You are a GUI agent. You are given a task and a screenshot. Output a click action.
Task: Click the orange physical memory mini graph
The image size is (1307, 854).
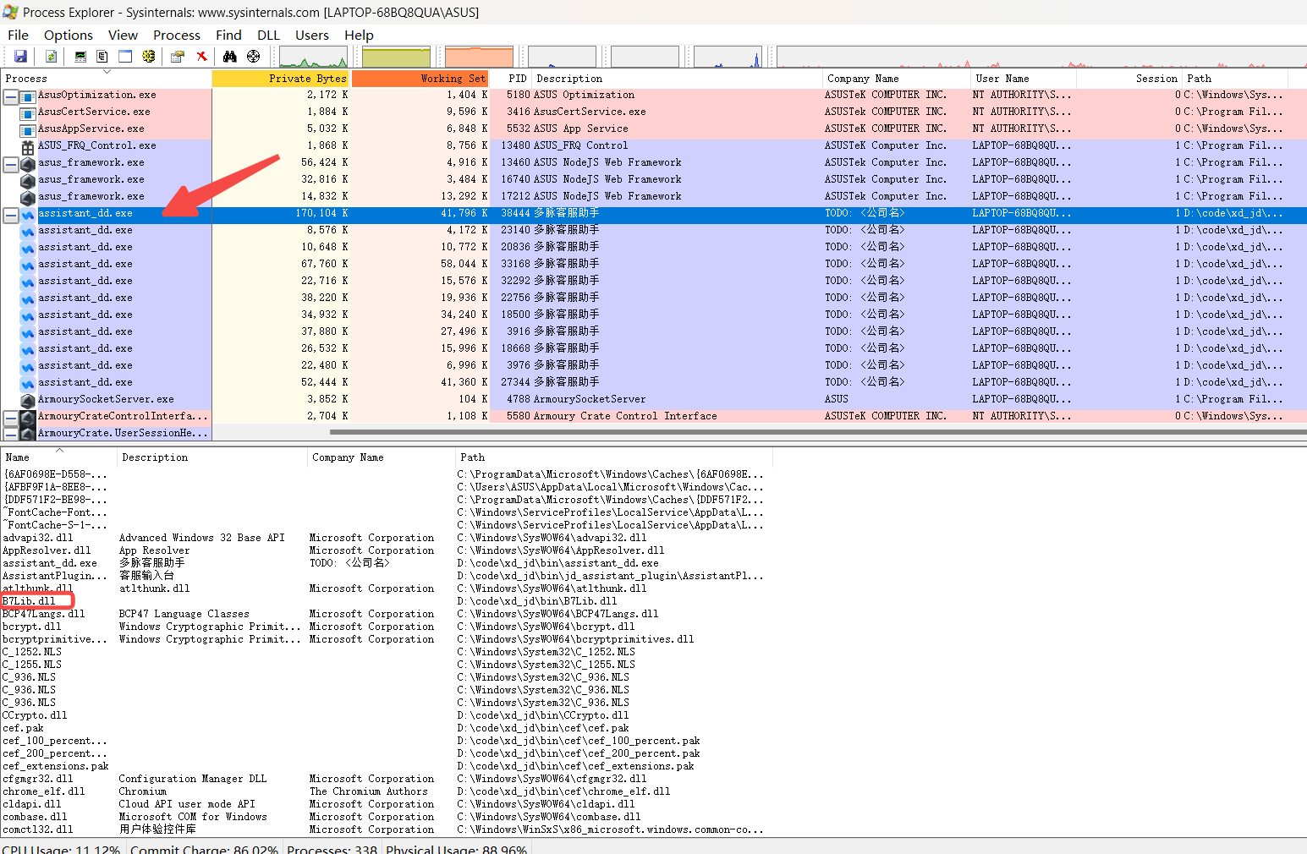pos(479,57)
